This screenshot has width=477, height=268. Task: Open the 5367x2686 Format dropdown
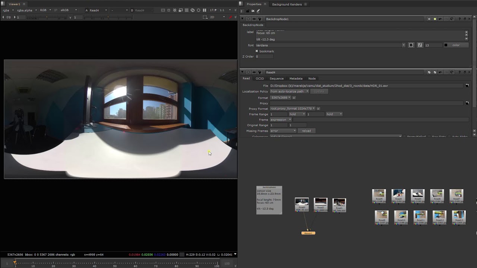tap(280, 98)
